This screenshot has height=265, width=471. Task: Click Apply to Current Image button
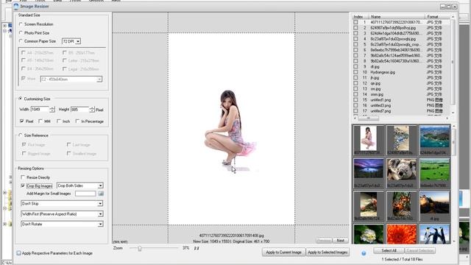tap(284, 252)
